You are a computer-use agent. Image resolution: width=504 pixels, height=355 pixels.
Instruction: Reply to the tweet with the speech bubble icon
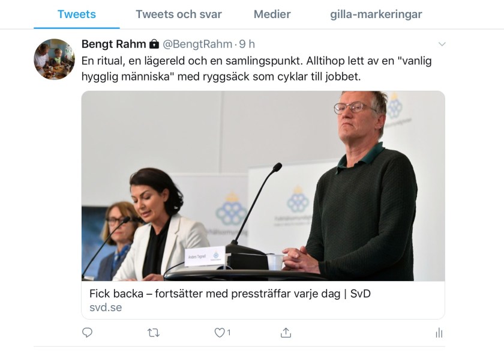click(88, 332)
